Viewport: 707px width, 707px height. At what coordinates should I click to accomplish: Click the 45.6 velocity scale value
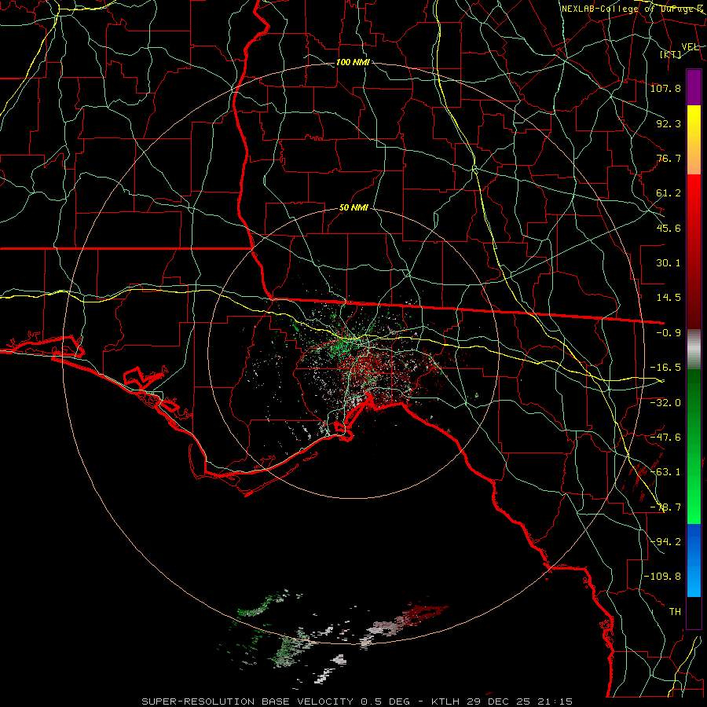pyautogui.click(x=669, y=228)
